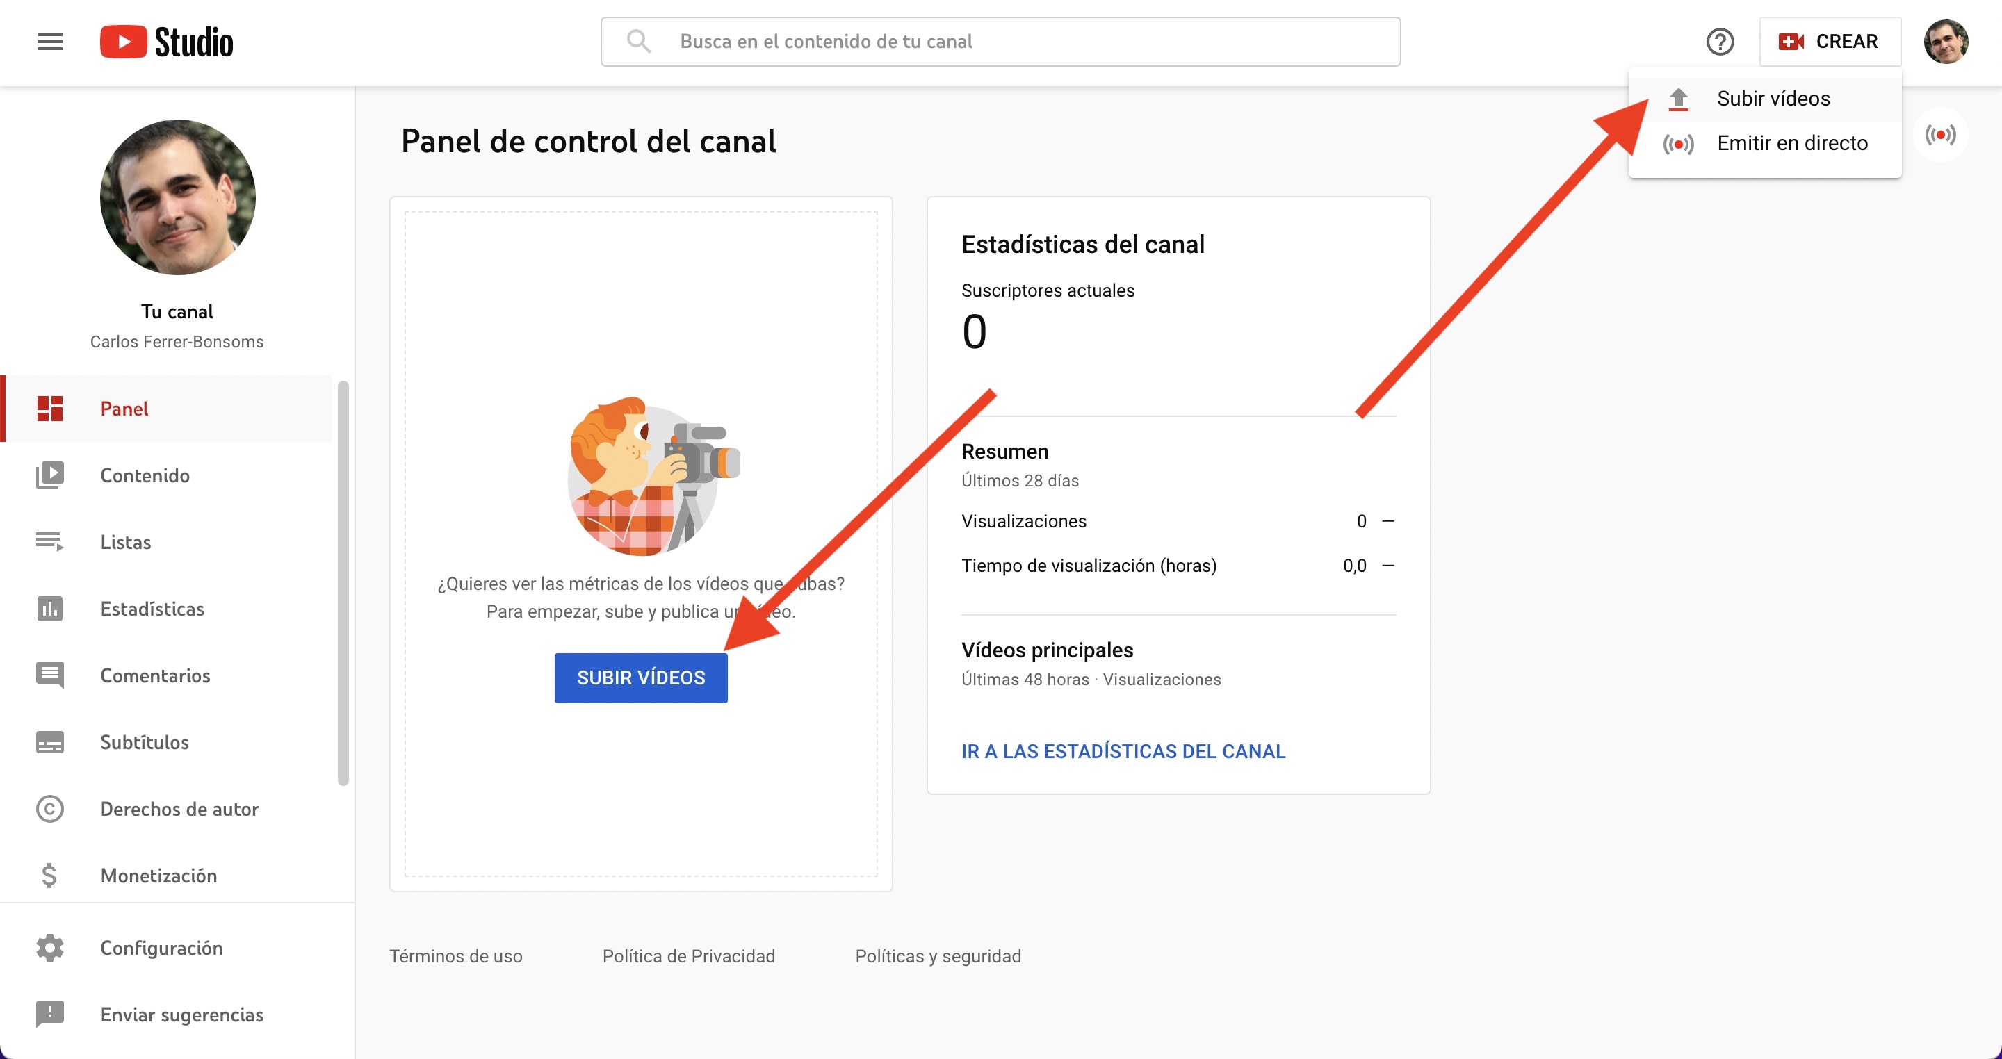This screenshot has height=1059, width=2002.
Task: Open the help question mark icon
Action: (1719, 42)
